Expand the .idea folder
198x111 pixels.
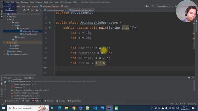pyautogui.click(x=7, y=17)
